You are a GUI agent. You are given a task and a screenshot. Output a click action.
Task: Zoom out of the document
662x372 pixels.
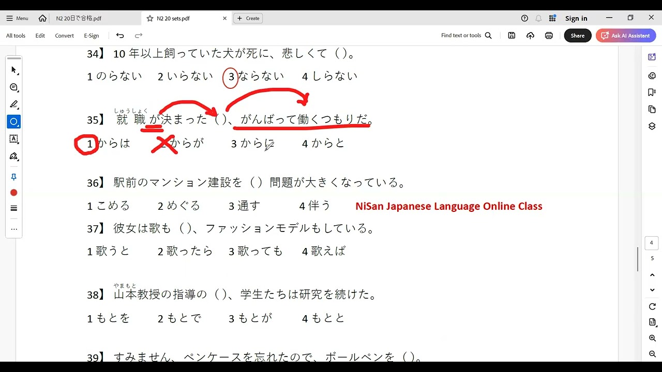coord(652,354)
